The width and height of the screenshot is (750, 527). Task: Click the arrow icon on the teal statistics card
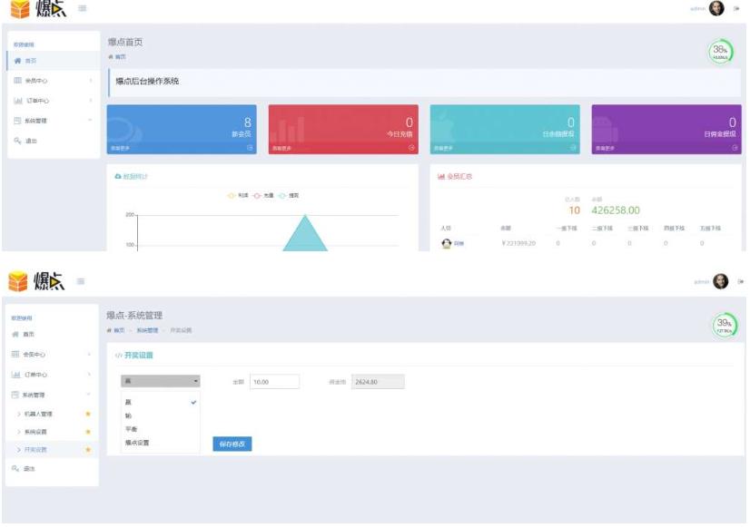pyautogui.click(x=573, y=148)
